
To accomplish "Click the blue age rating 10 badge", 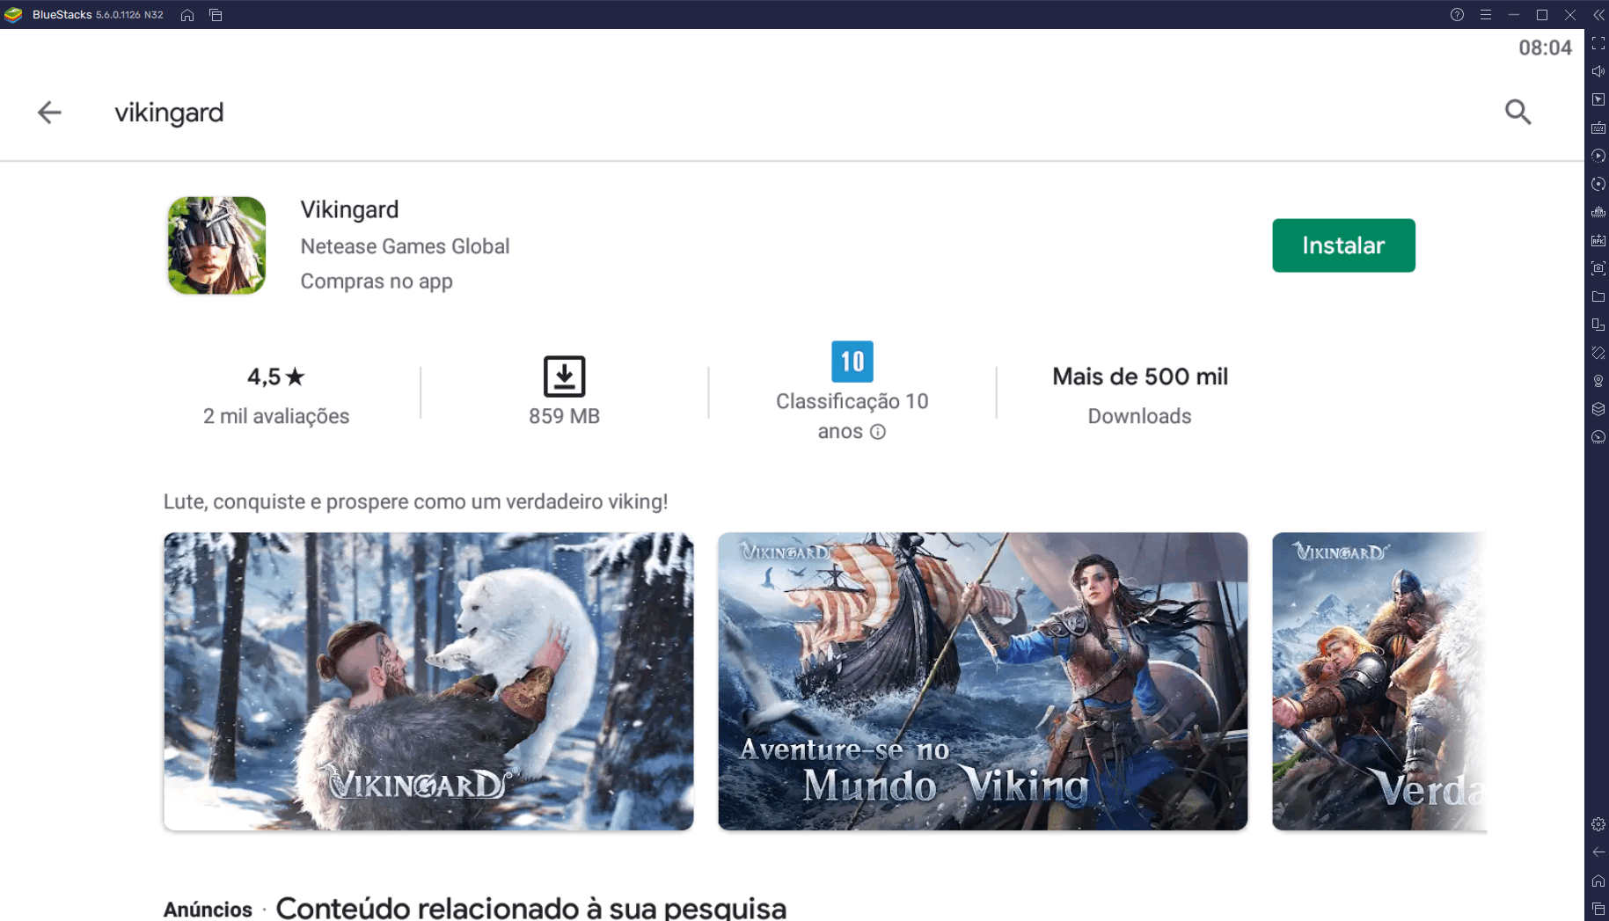I will coord(852,362).
